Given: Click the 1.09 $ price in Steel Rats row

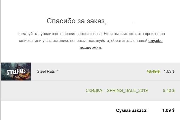Looking at the screenshot, I should pyautogui.click(x=169, y=72).
